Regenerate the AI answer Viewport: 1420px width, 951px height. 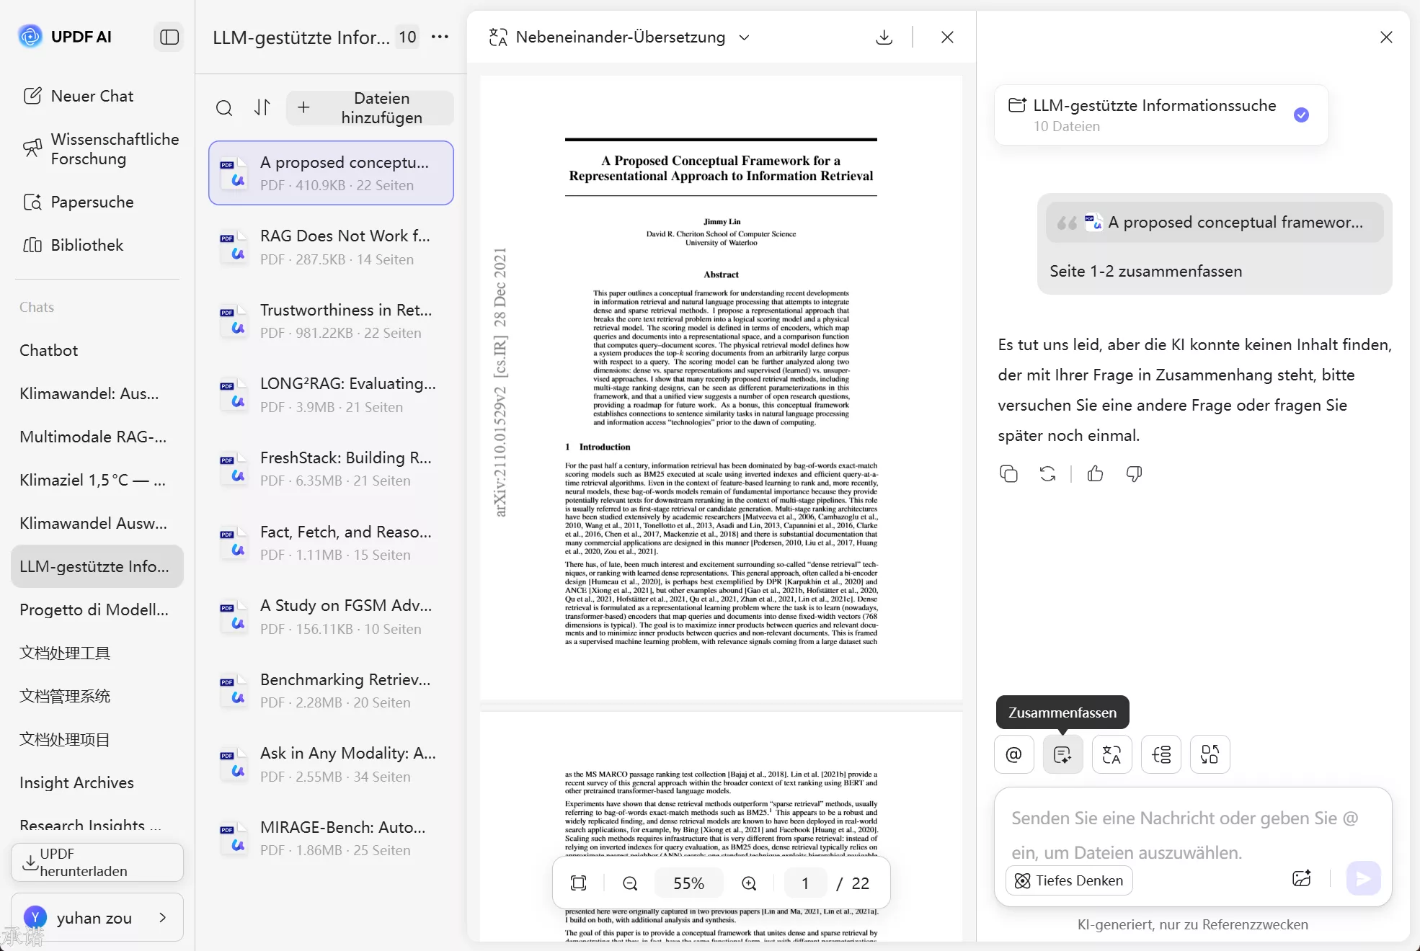tap(1047, 473)
